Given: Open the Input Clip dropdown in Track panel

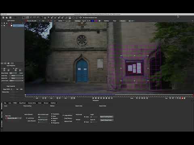Looking at the screenshot, I should click(x=13, y=118).
